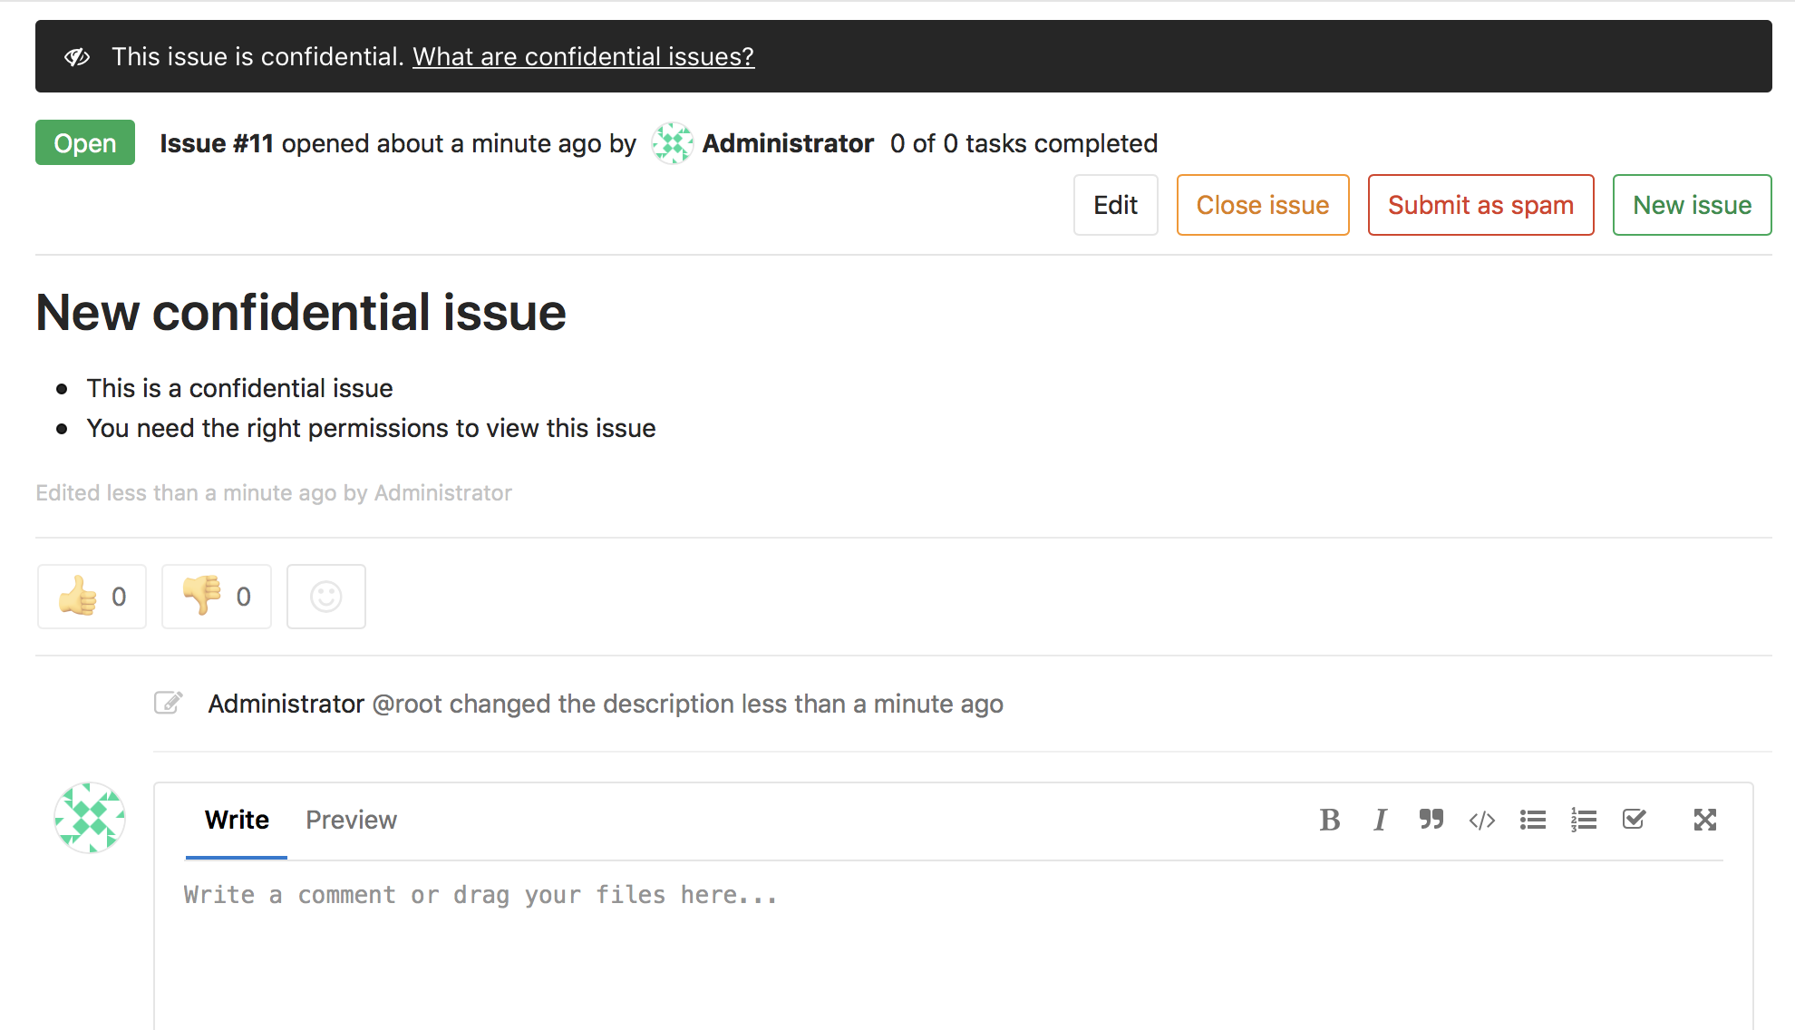Viewport: 1795px width, 1030px height.
Task: Open 'What are confidential issues?' link
Action: (583, 56)
